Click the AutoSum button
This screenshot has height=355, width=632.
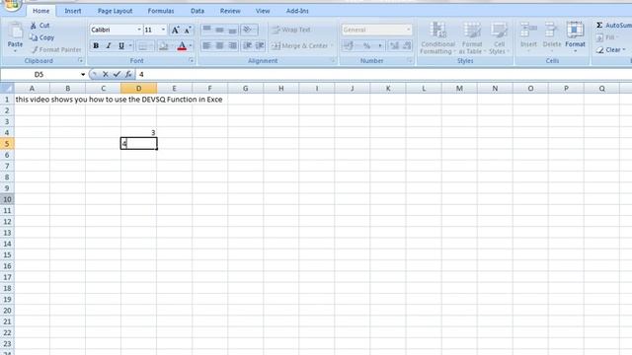point(613,26)
